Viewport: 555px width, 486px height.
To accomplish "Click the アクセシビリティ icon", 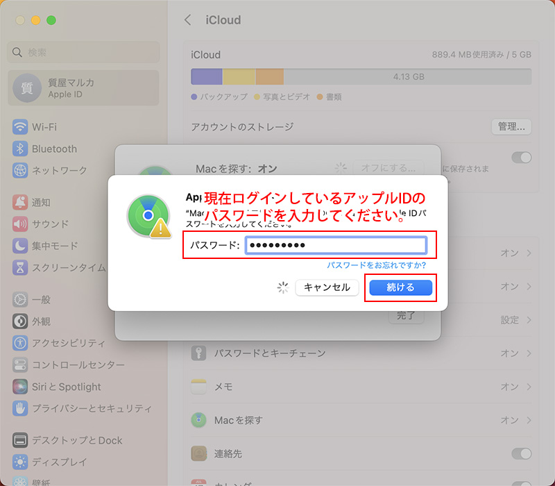I will click(20, 343).
